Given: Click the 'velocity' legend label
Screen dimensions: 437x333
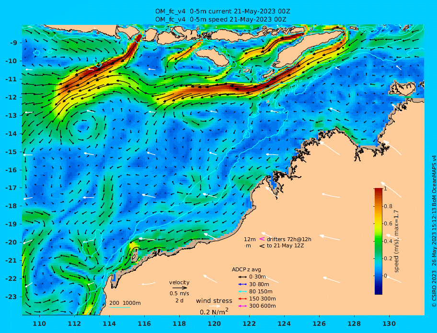Looking at the screenshot, I should (179, 282).
